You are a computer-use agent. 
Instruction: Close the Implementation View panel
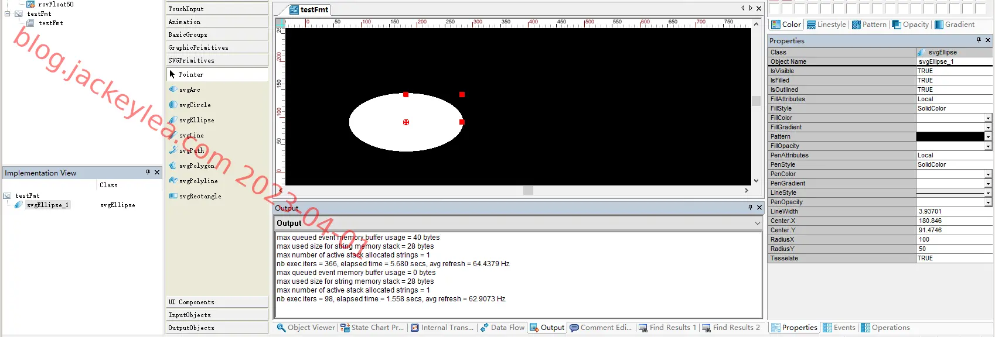point(157,173)
